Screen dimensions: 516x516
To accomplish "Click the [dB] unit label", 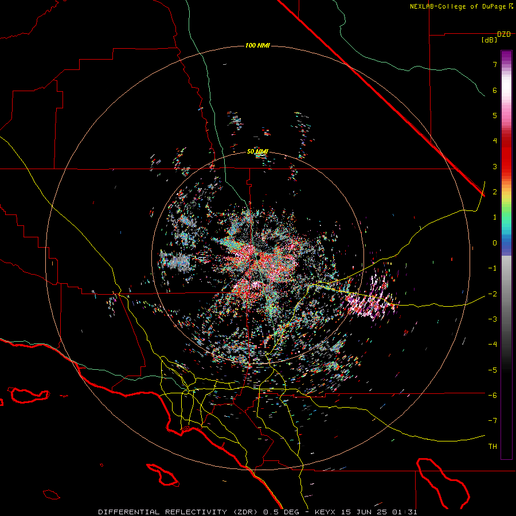I will 490,40.
